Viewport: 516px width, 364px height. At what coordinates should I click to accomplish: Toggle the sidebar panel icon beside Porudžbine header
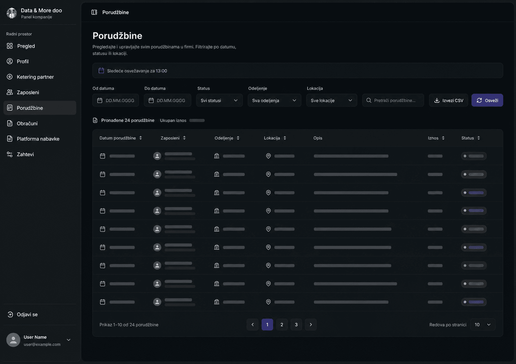click(94, 12)
